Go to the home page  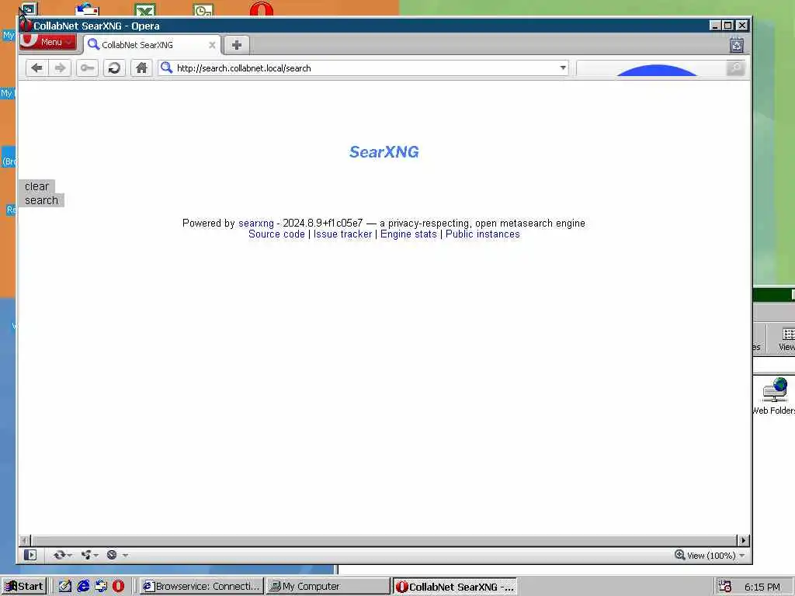[141, 68]
